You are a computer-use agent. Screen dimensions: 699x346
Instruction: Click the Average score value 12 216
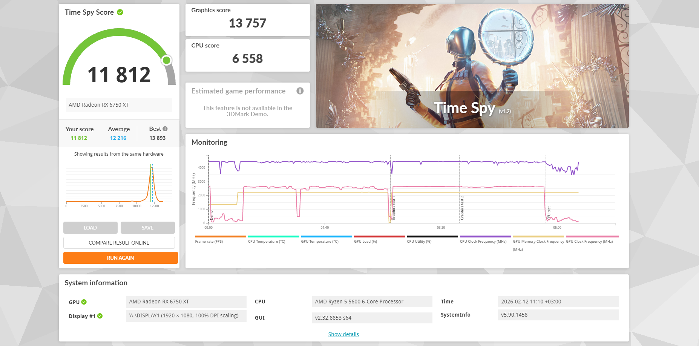[x=118, y=138]
